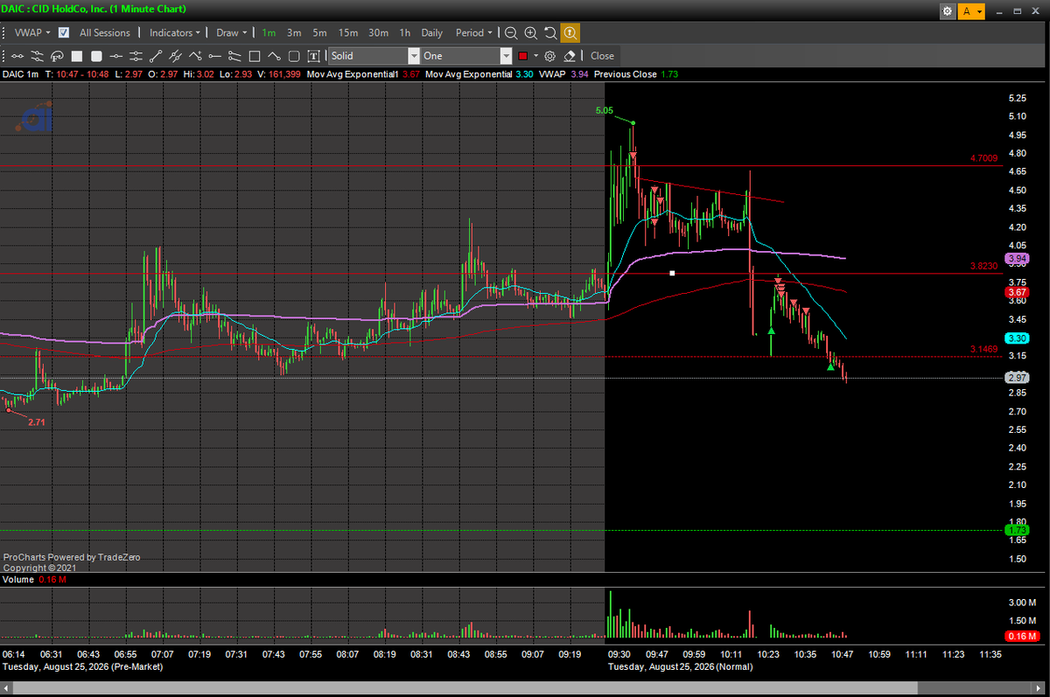The image size is (1050, 697).
Task: Zoom out the chart with minus magnifier
Action: point(511,32)
